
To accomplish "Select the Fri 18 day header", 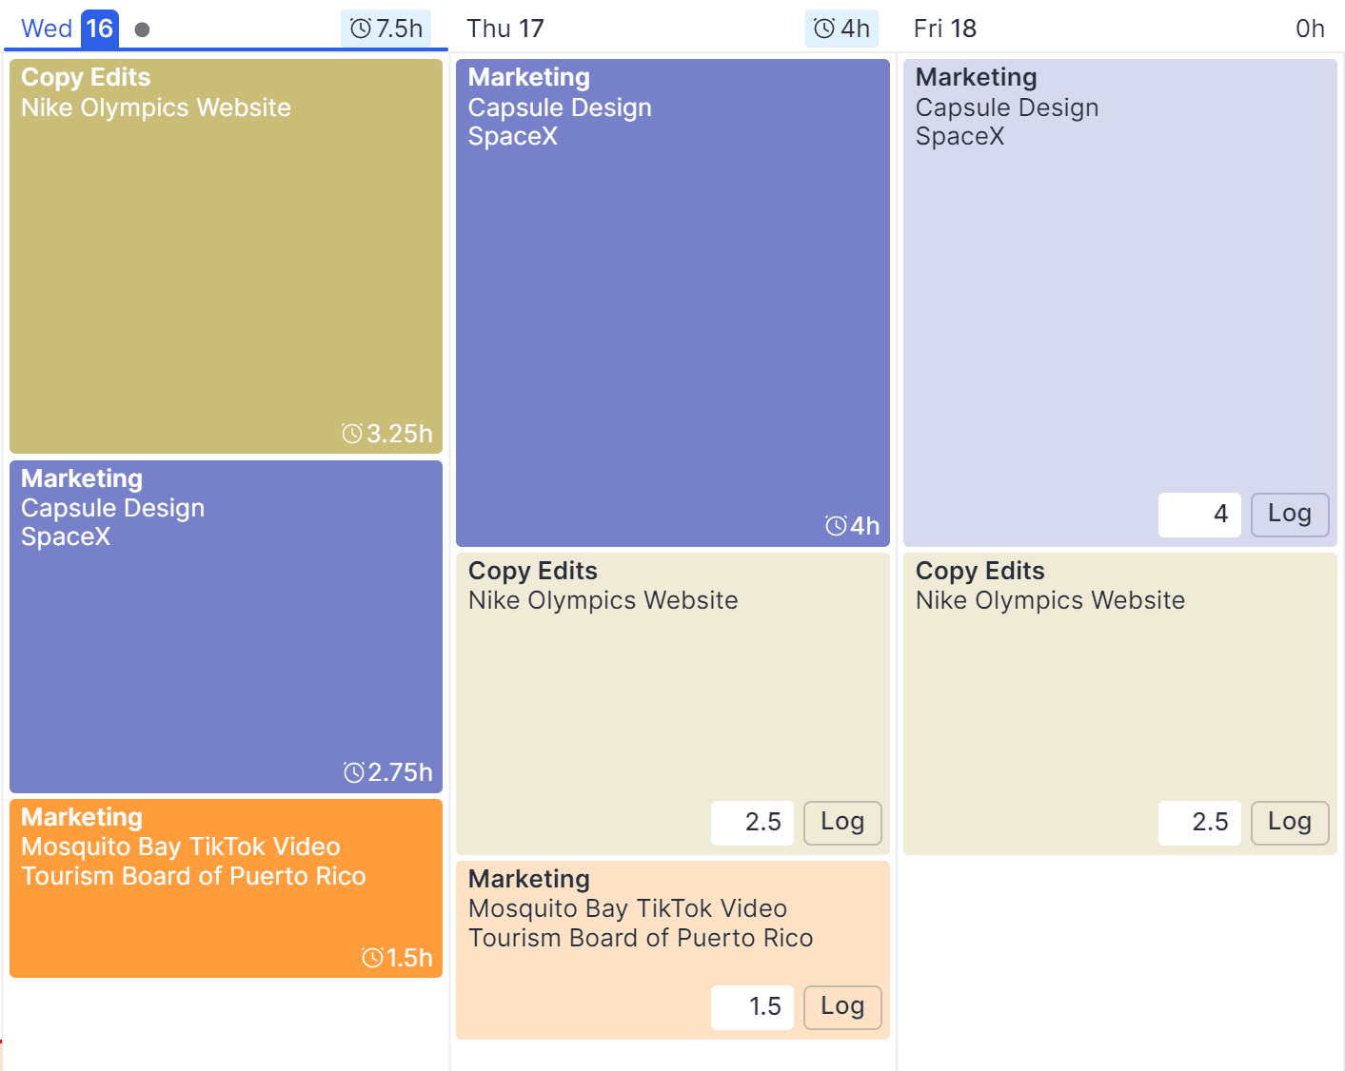I will click(x=945, y=29).
